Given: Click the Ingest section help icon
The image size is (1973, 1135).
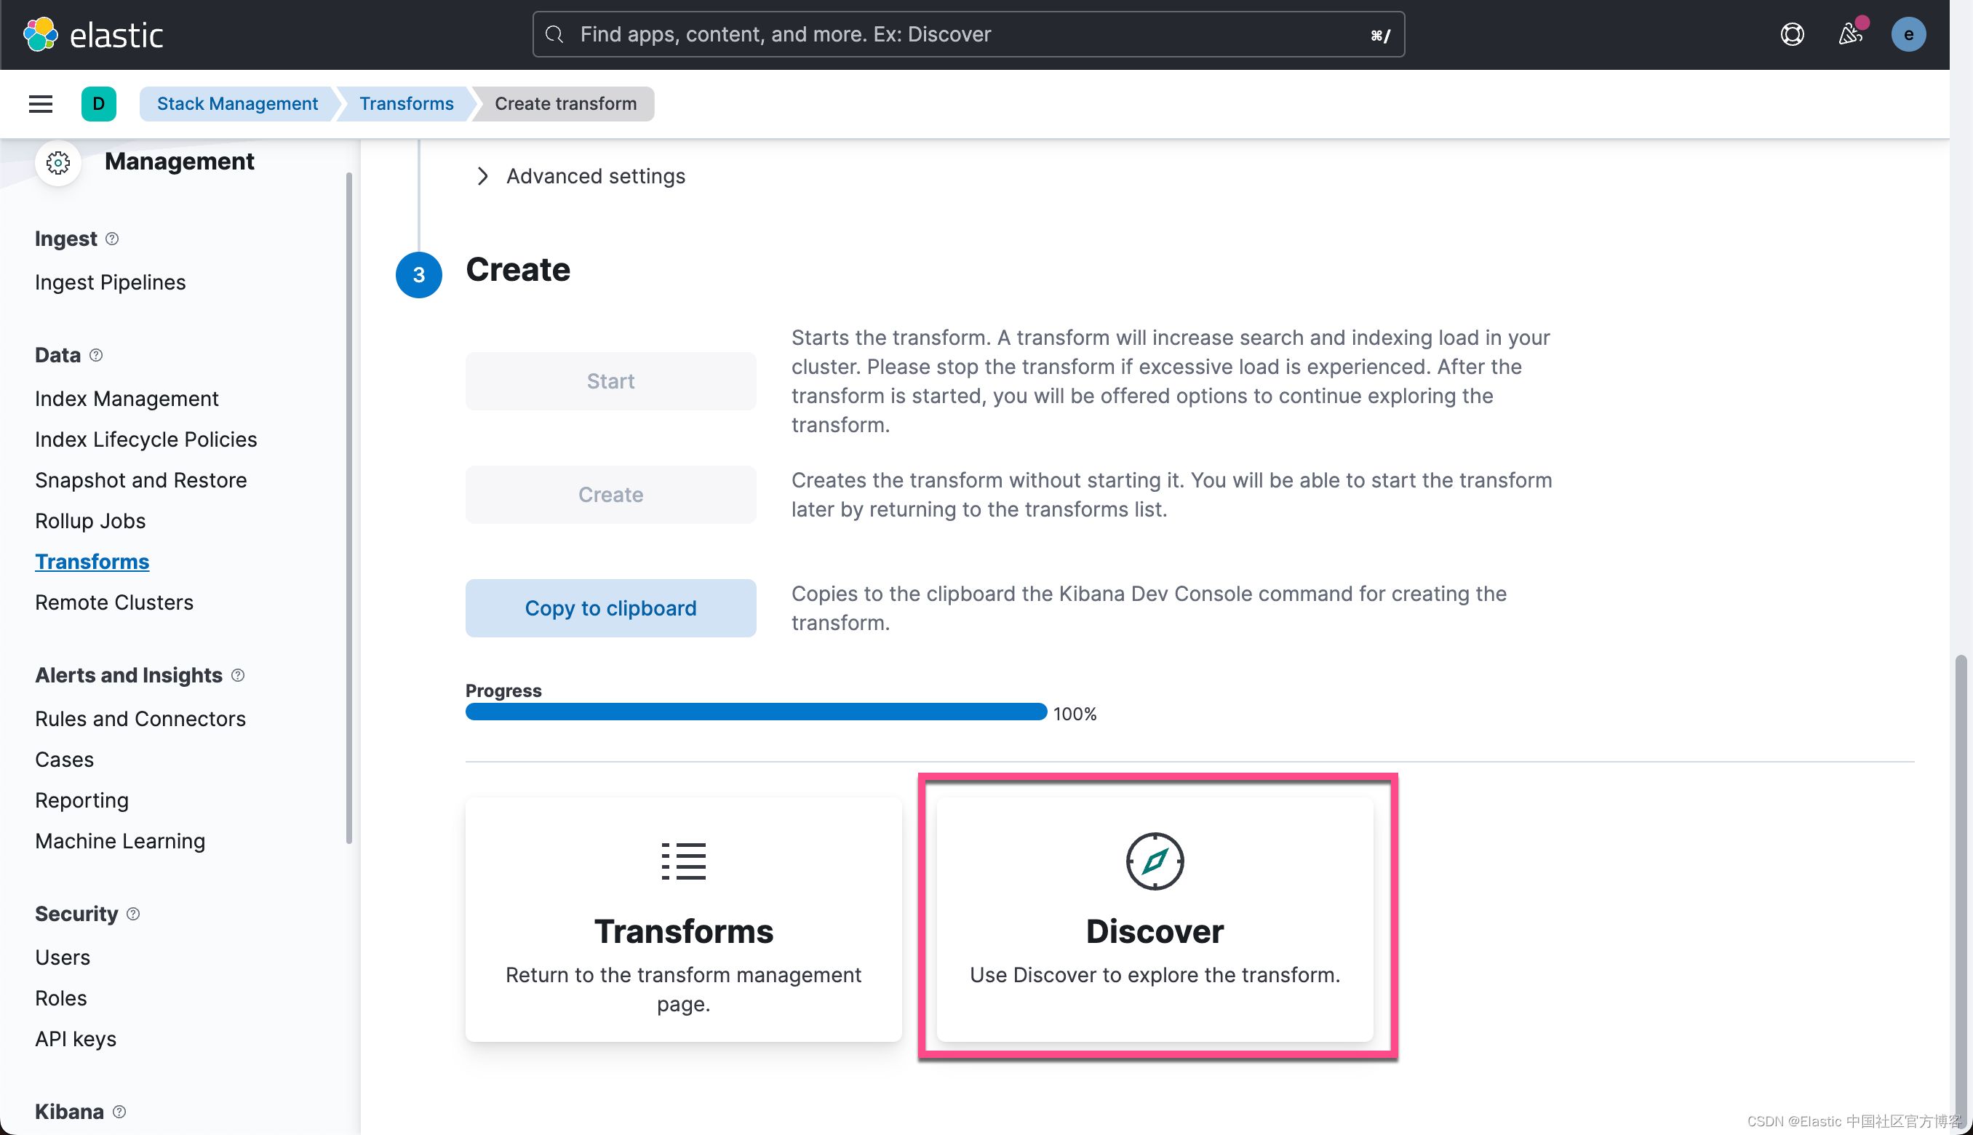Looking at the screenshot, I should coord(112,239).
